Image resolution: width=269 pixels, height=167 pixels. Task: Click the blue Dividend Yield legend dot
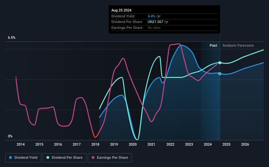tap(10, 157)
